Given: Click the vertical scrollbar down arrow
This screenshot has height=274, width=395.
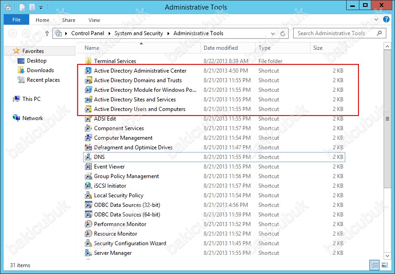Looking at the screenshot, I should 387,256.
